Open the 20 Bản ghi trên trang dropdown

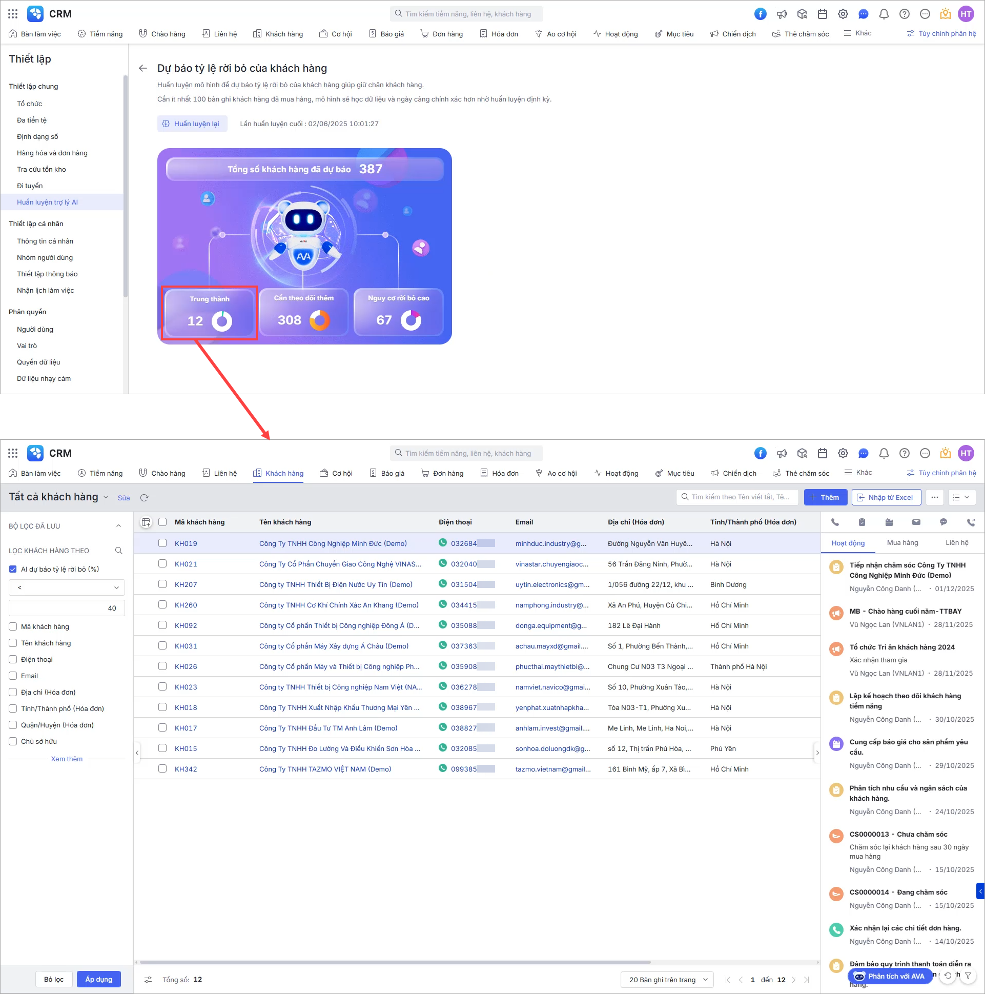668,980
